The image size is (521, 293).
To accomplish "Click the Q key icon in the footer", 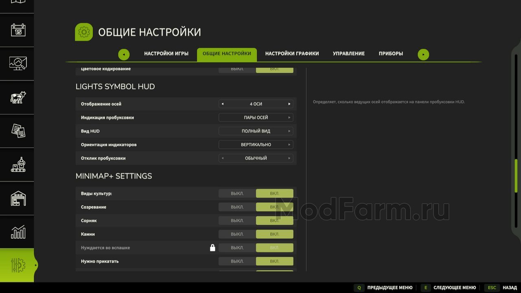I will pyautogui.click(x=359, y=288).
